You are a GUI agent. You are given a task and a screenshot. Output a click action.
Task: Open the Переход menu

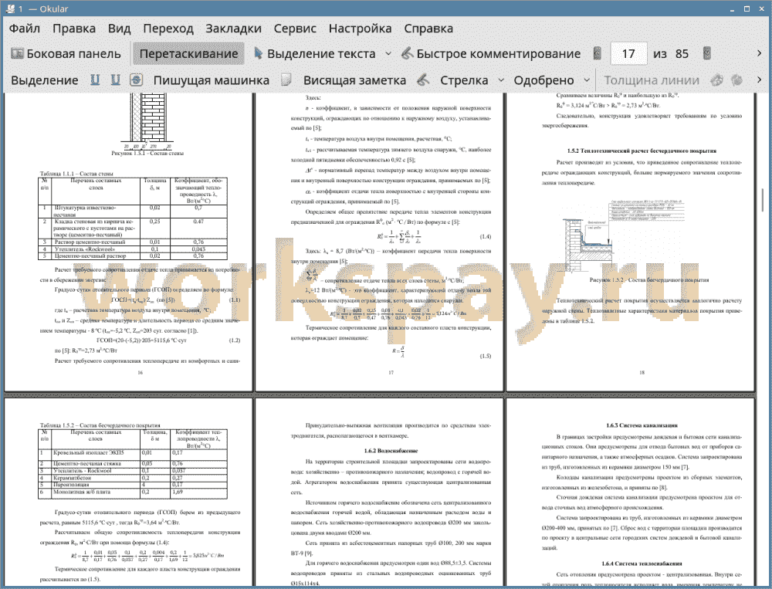point(168,29)
